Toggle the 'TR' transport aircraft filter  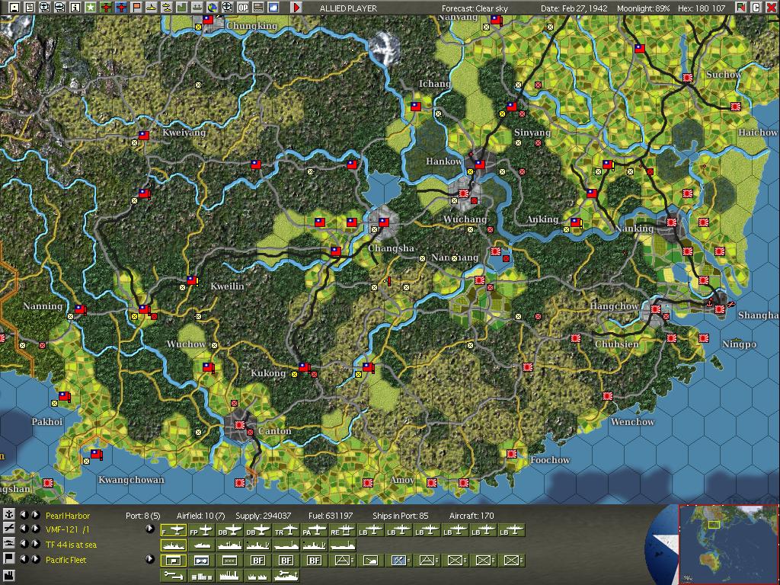(286, 530)
